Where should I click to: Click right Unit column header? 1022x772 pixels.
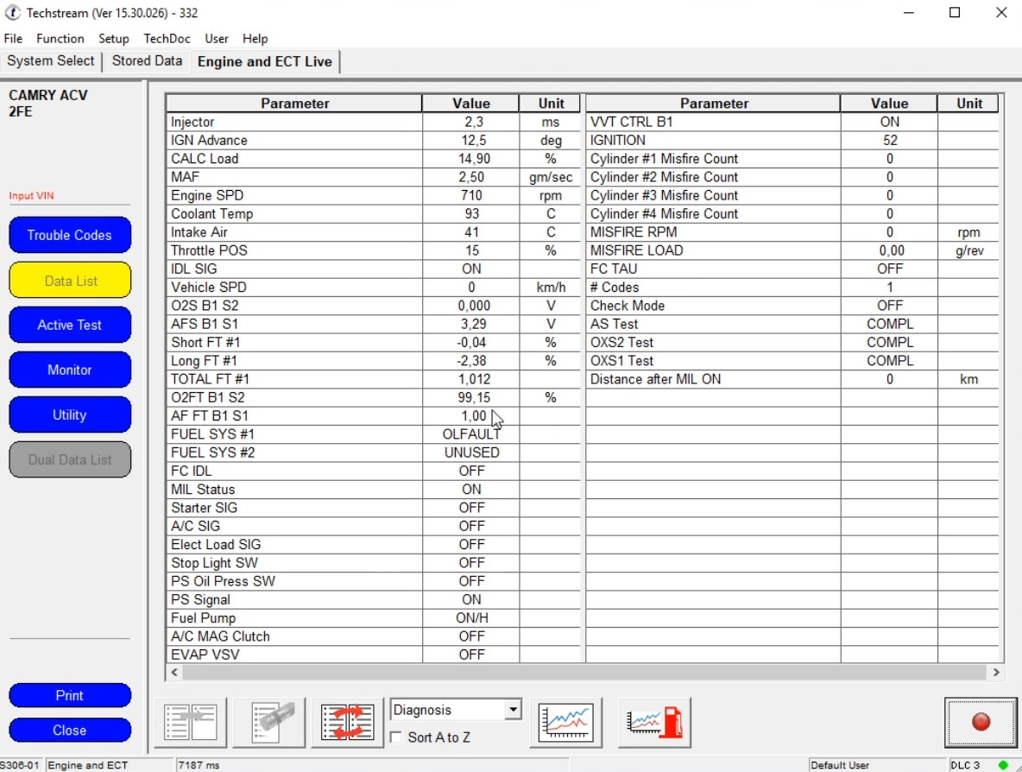(968, 103)
